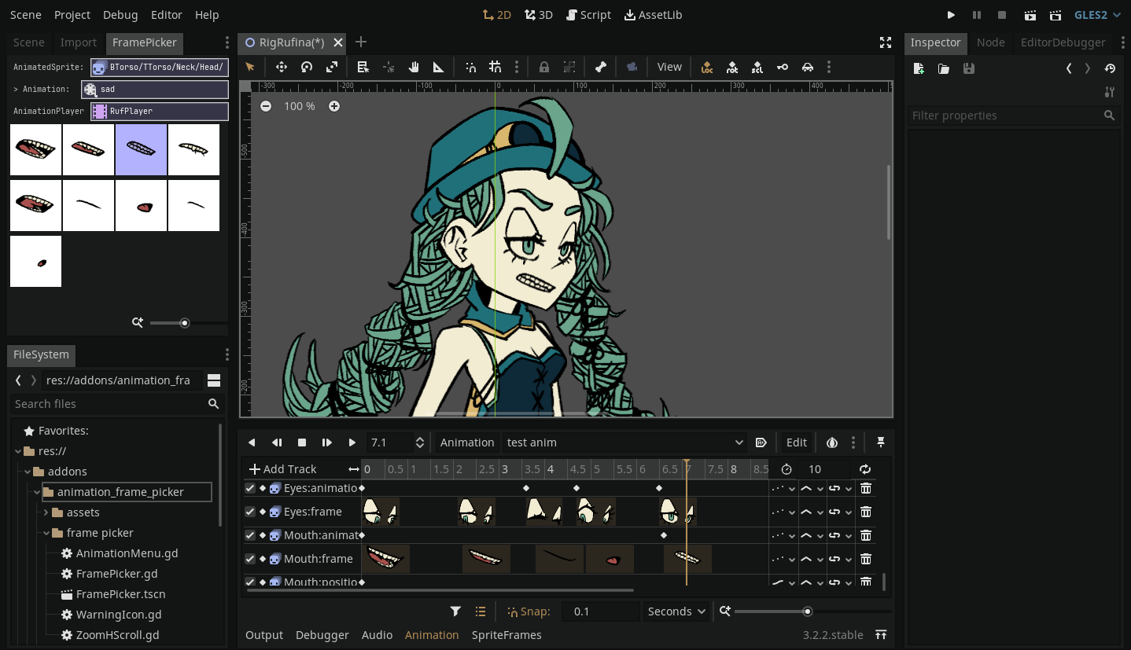Toggle rotation key (ROT) insertion
The height and width of the screenshot is (650, 1131).
[x=732, y=67]
